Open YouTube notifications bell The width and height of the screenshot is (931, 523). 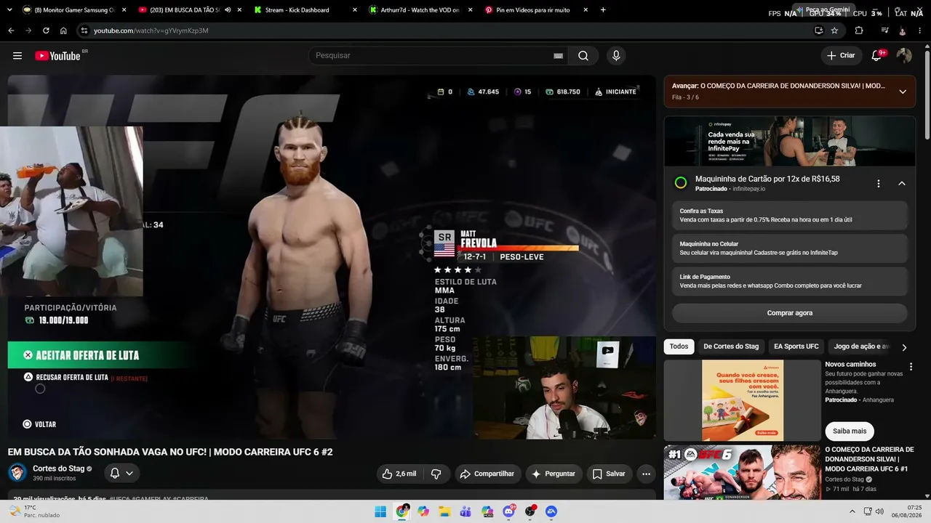coord(877,56)
